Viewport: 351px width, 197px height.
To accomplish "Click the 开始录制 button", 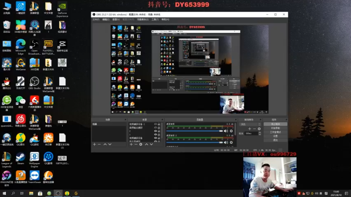I will point(276,128).
